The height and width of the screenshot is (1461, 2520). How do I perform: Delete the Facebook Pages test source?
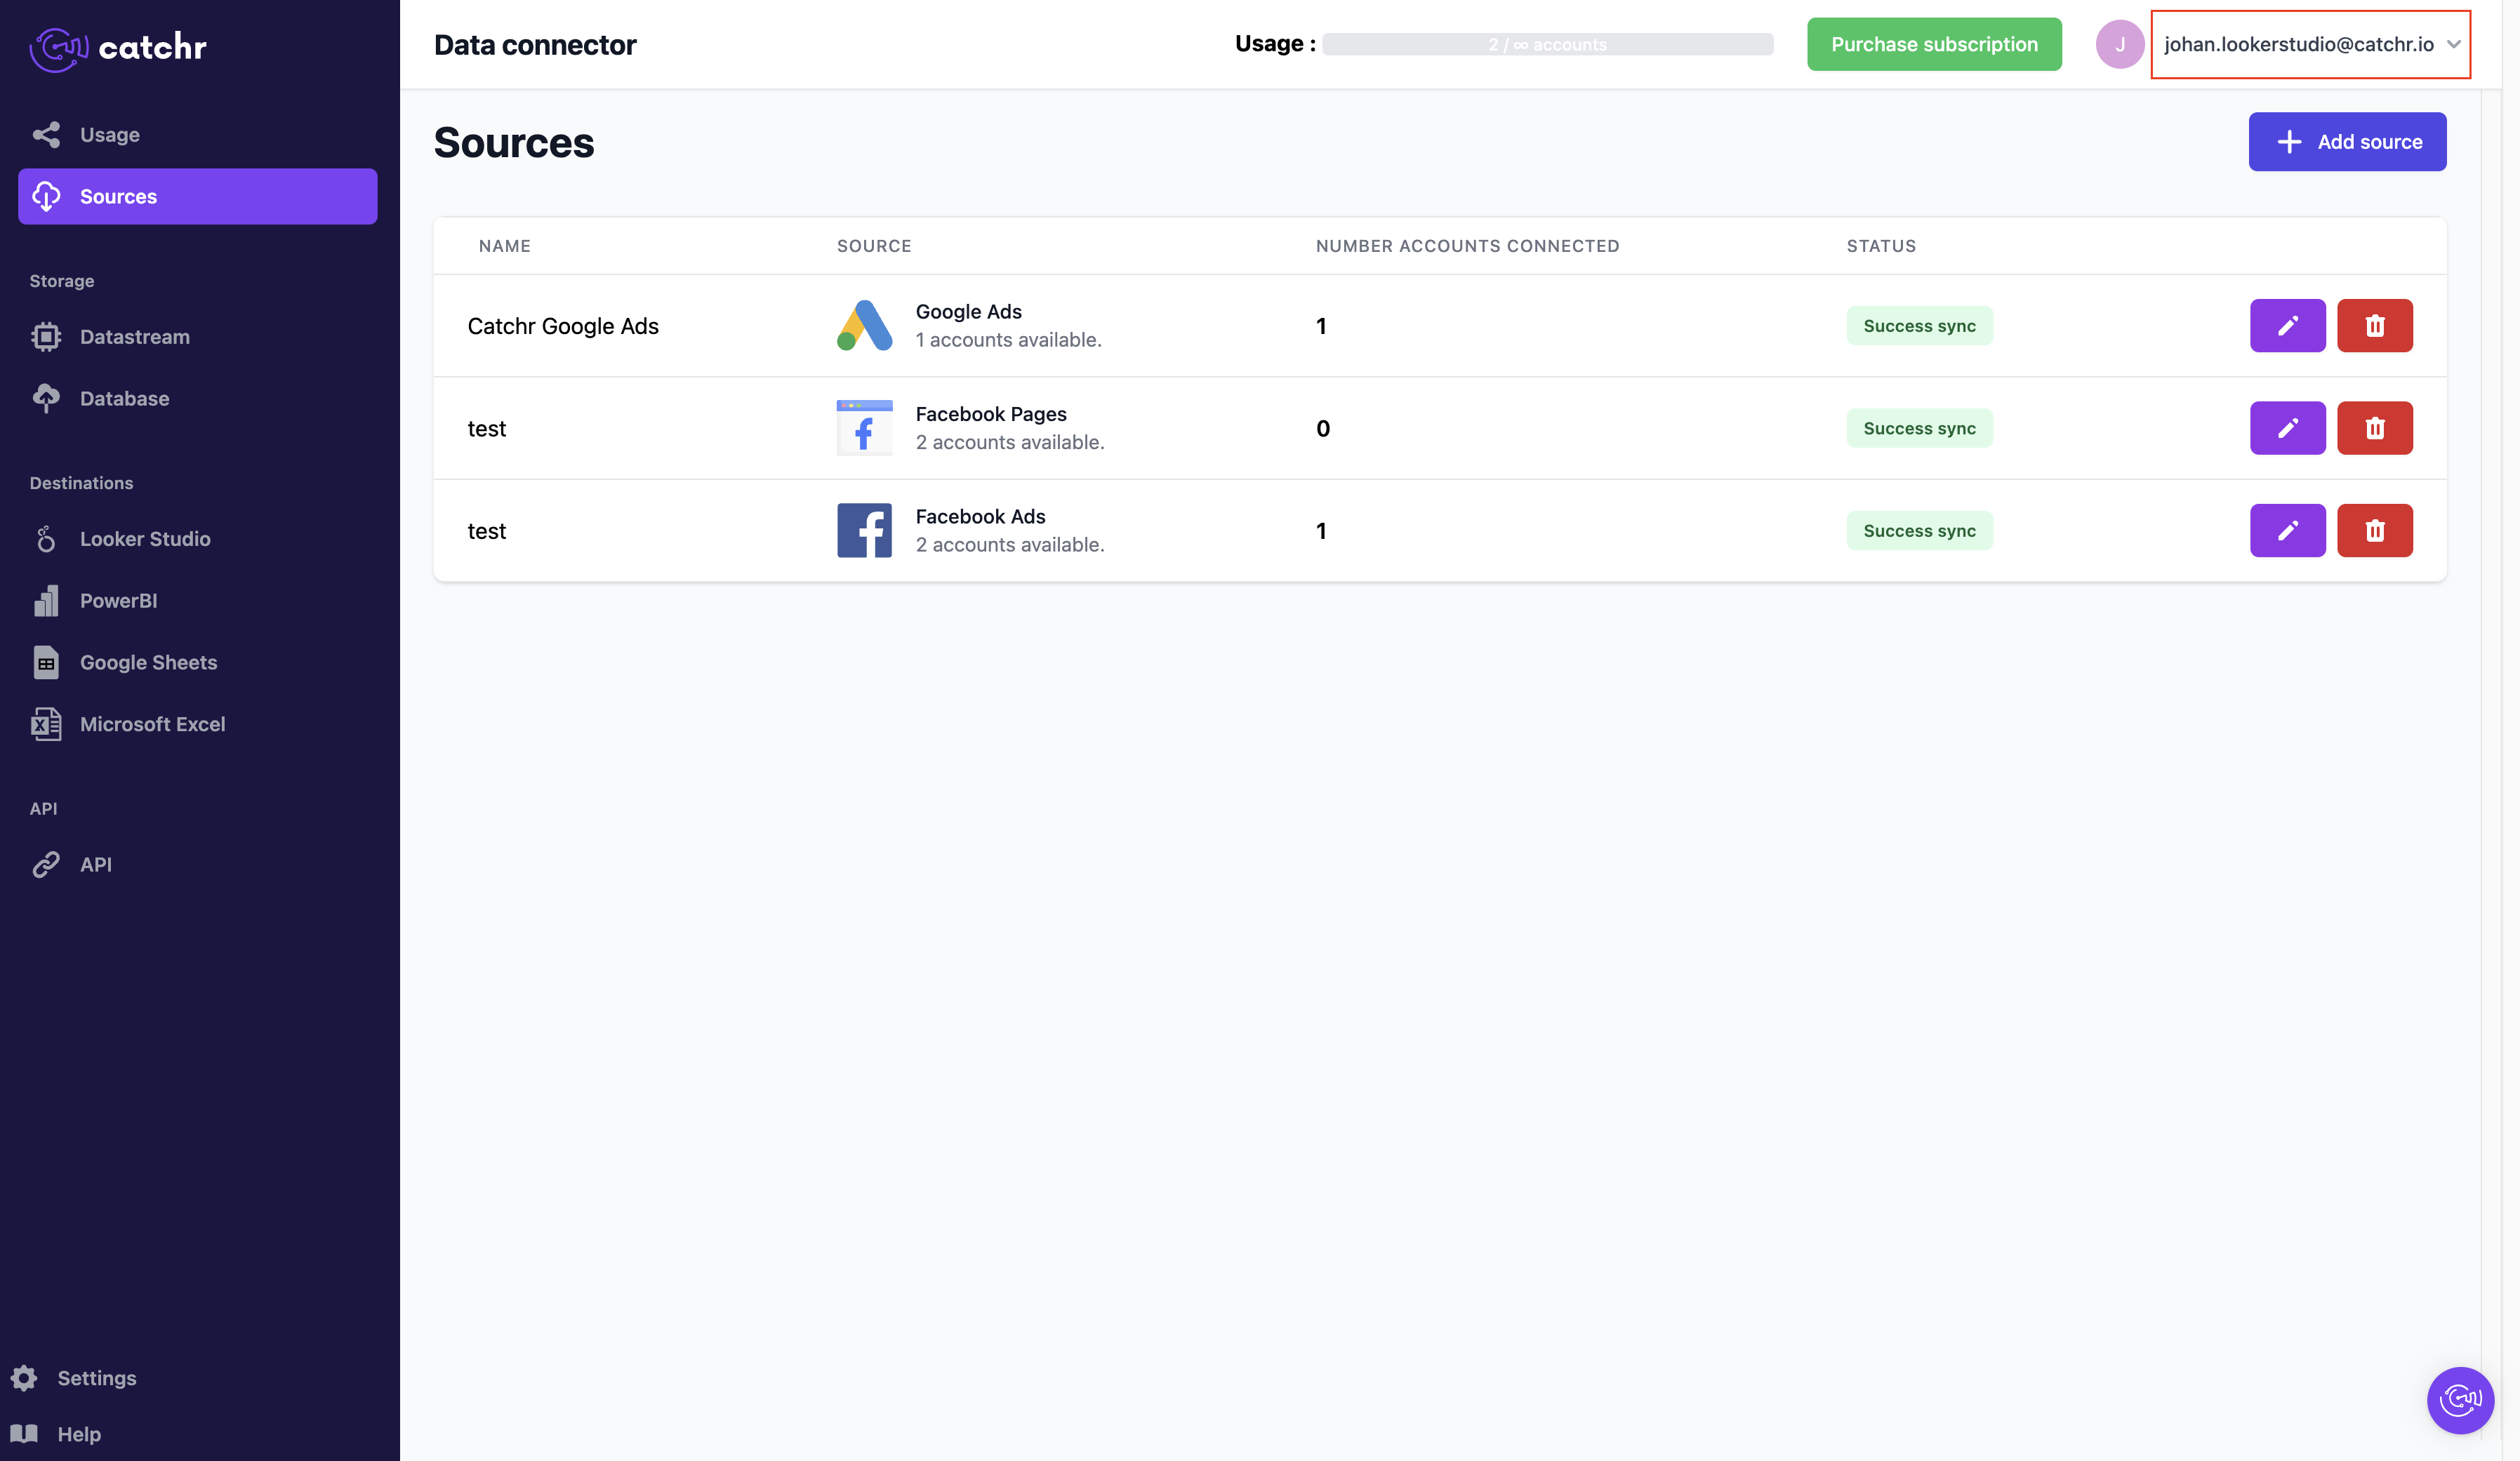click(x=2374, y=428)
